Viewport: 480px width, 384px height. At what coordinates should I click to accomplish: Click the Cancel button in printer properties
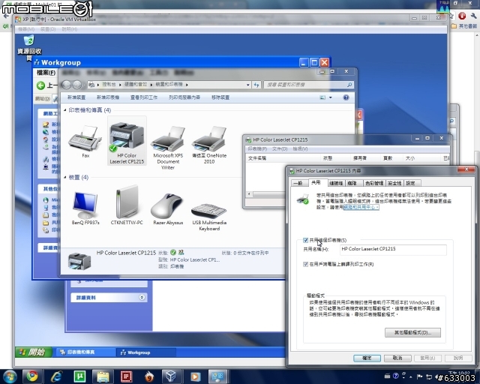point(397,358)
